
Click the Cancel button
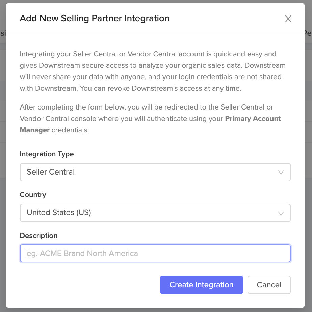[269, 285]
